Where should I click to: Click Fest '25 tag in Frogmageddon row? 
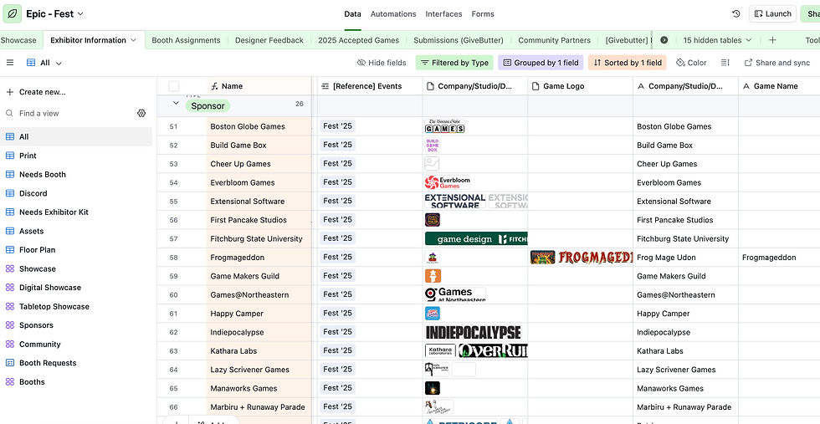click(x=338, y=257)
